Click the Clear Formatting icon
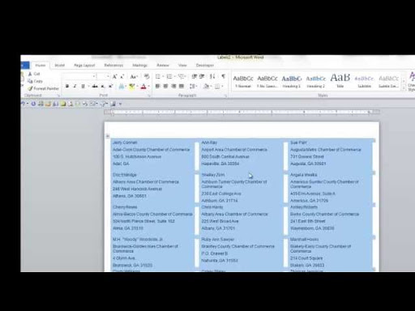Image resolution: width=415 pixels, height=311 pixels. (147, 76)
